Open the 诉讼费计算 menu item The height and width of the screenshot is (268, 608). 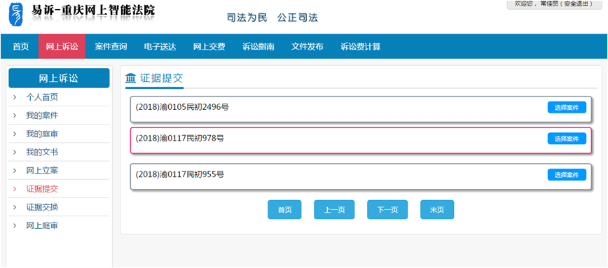pos(361,47)
